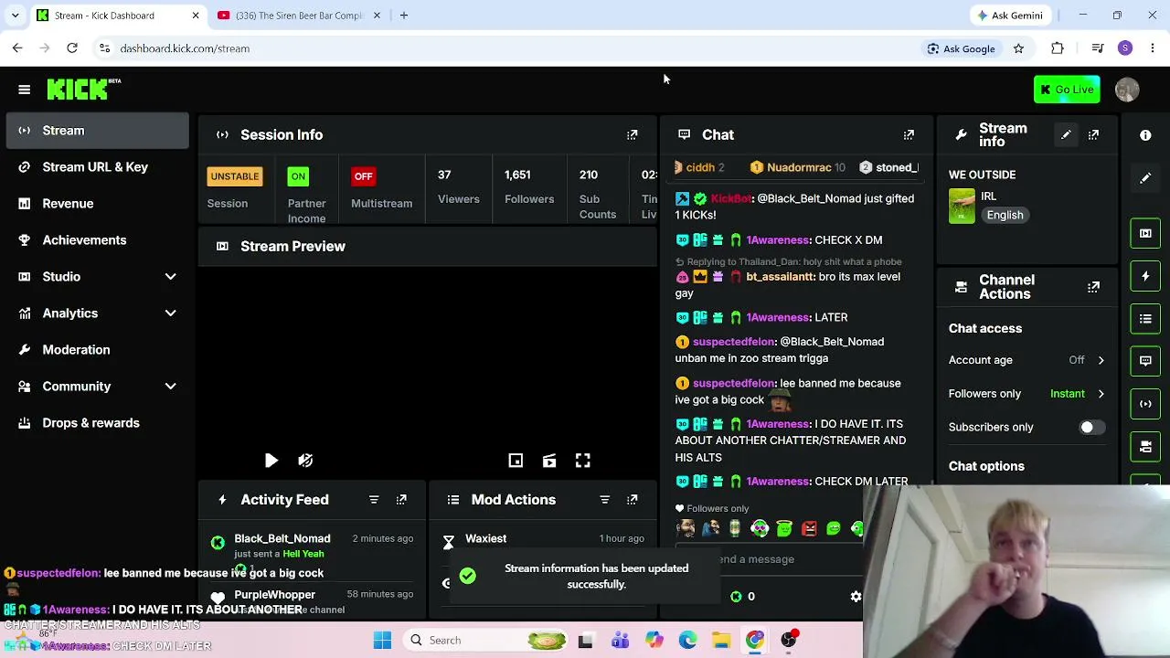
Task: Toggle Session Info widget icon in right rail
Action: [1145, 404]
